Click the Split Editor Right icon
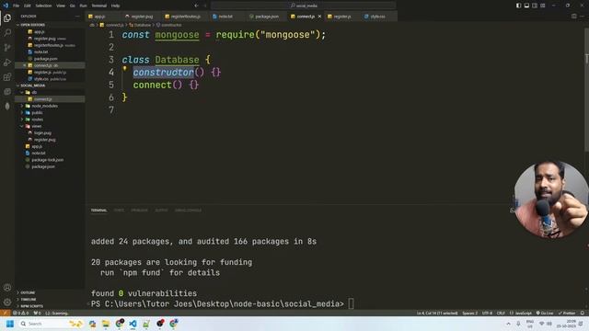The image size is (589, 331). tap(573, 17)
